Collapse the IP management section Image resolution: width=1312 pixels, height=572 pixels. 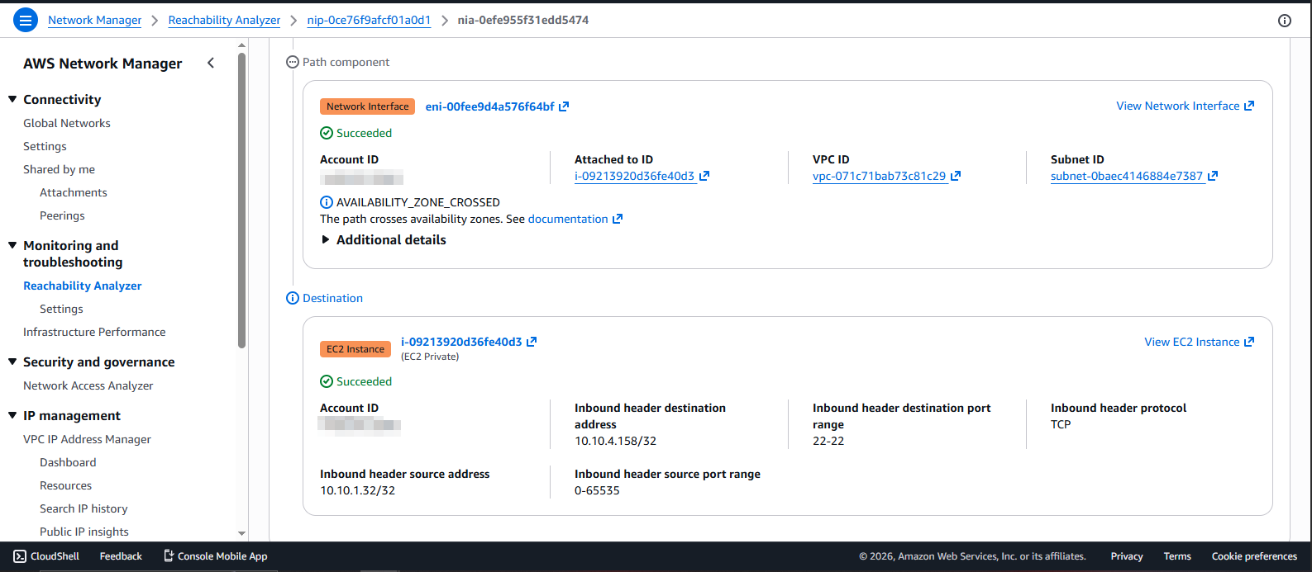click(12, 415)
